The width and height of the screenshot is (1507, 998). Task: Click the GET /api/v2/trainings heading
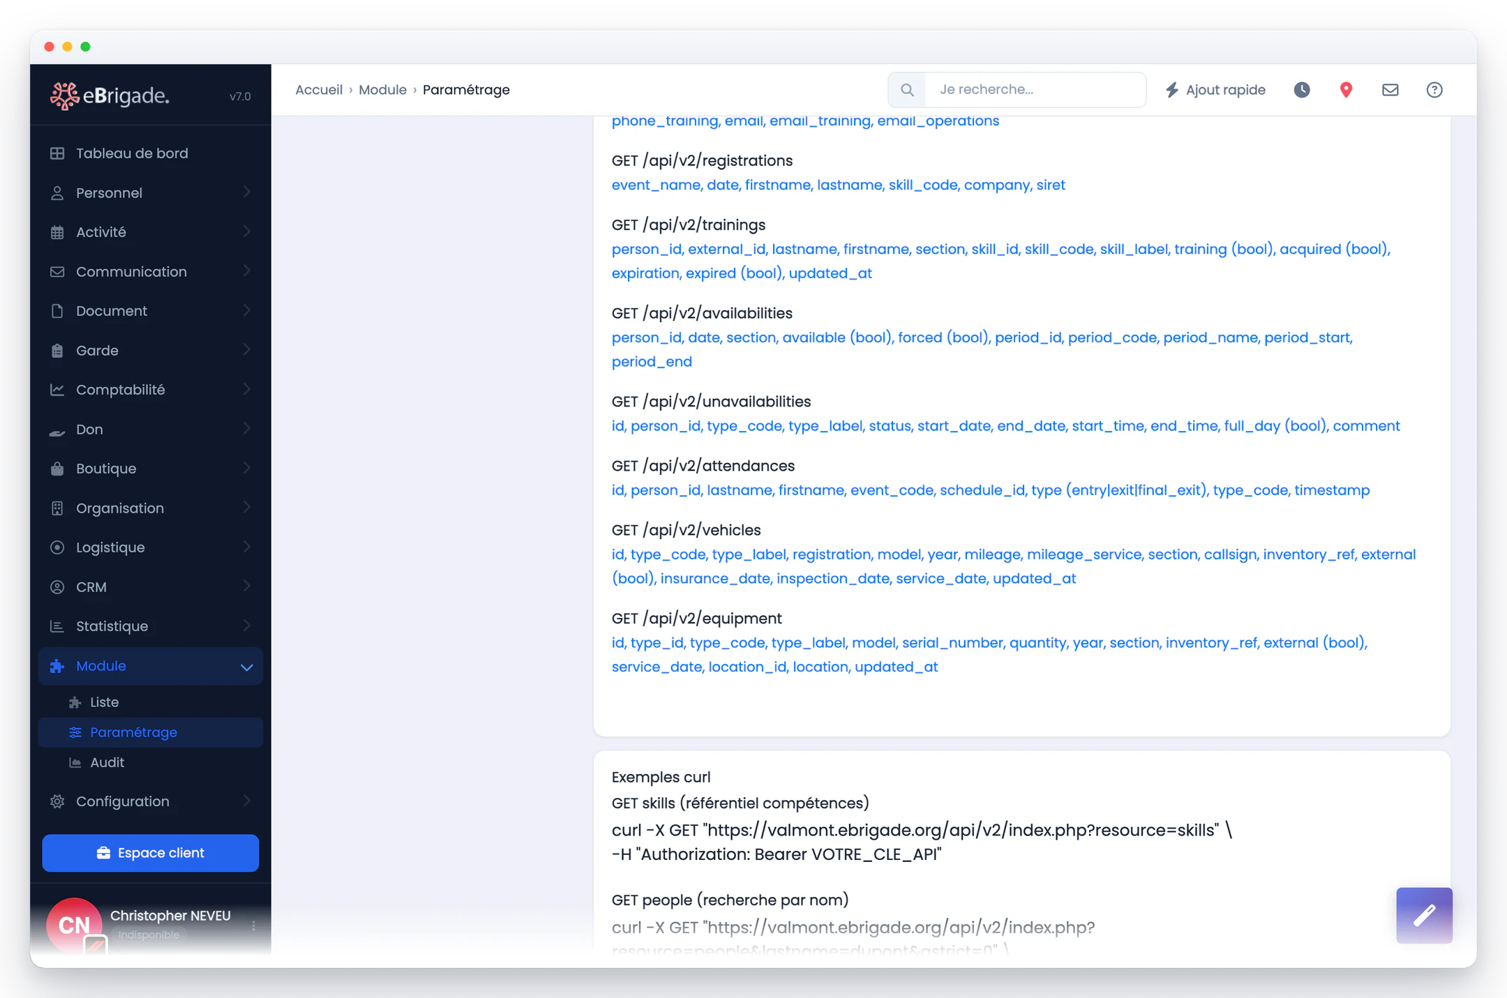688,225
